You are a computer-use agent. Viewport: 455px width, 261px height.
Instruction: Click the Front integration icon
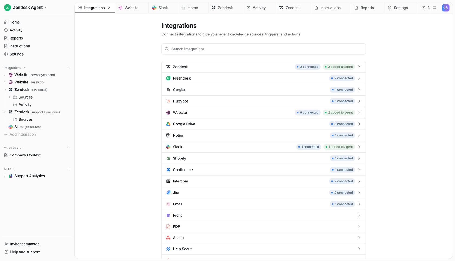tap(168, 216)
